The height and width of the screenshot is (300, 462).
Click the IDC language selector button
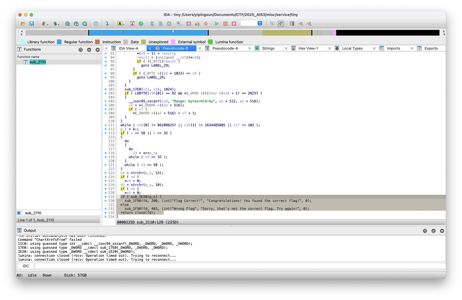coord(26,266)
